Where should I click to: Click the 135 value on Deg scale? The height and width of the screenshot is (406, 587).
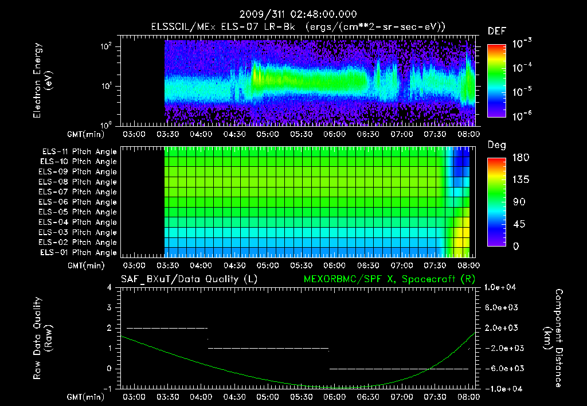521,179
